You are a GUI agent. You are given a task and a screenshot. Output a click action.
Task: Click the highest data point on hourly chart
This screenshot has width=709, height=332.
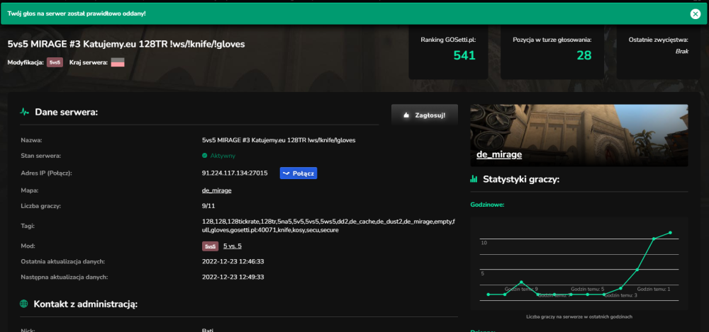[670, 233]
